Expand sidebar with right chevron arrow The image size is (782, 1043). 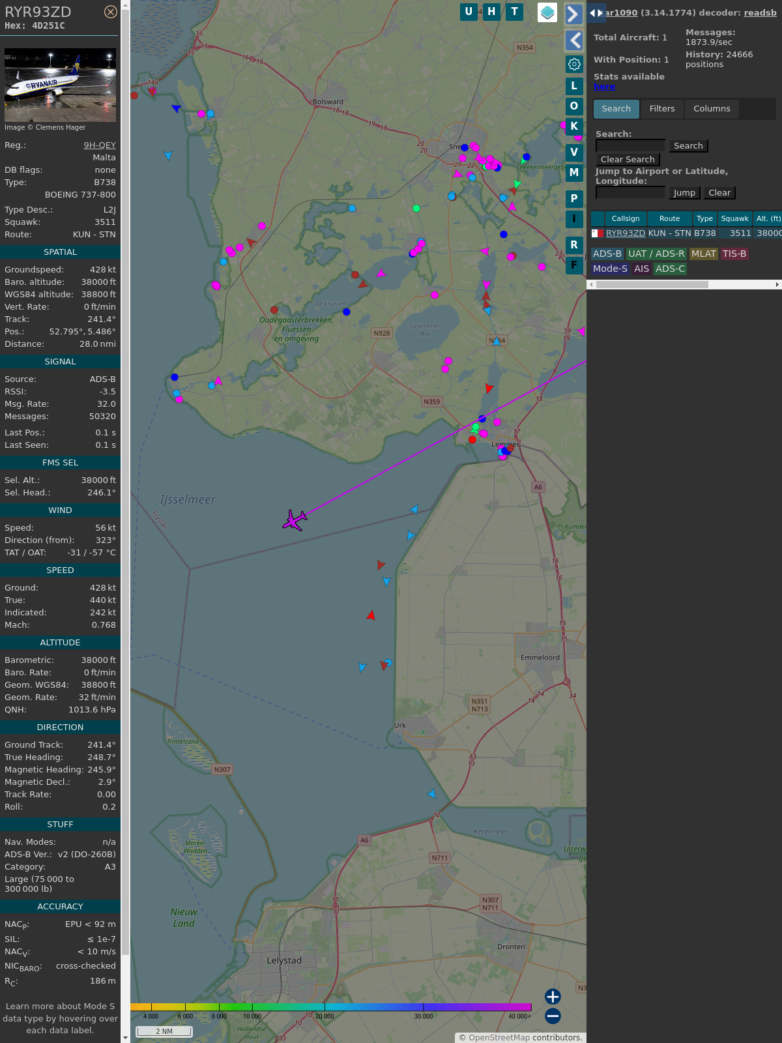pyautogui.click(x=574, y=14)
